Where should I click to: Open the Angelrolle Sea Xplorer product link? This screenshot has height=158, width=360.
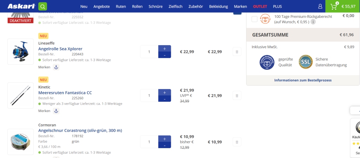[x=60, y=49]
